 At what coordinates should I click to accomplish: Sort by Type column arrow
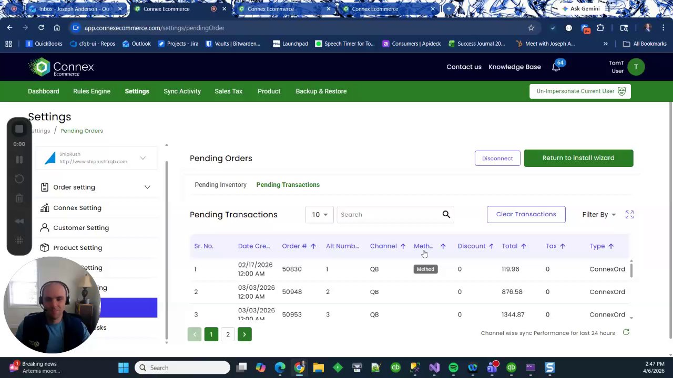click(x=610, y=246)
